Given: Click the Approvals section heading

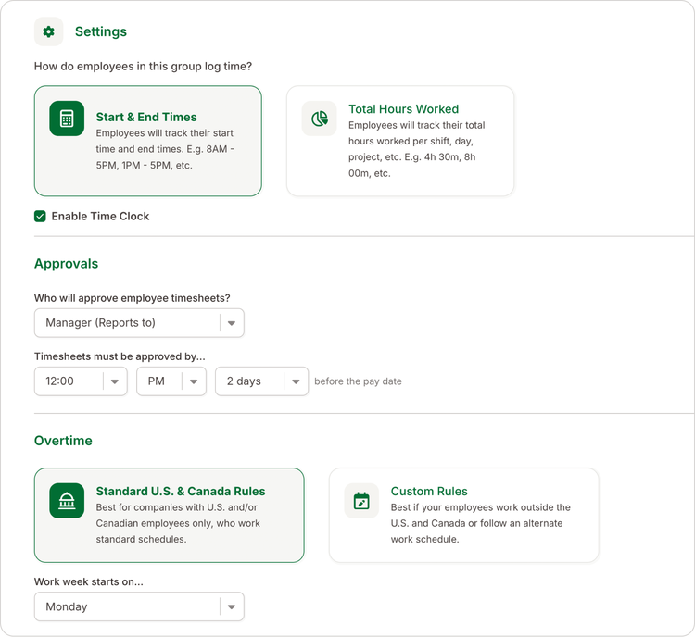Looking at the screenshot, I should (67, 264).
